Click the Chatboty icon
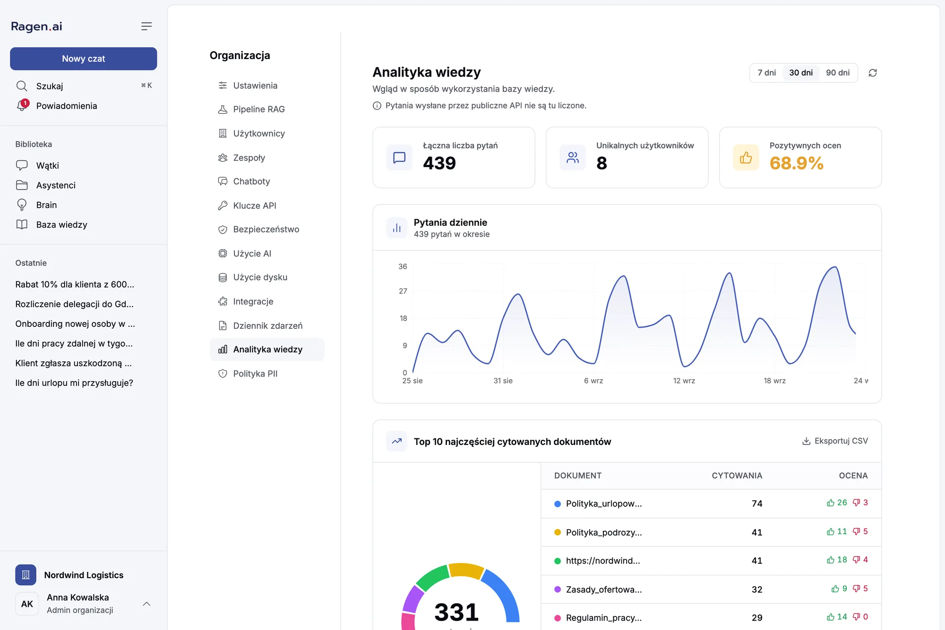 click(x=223, y=181)
